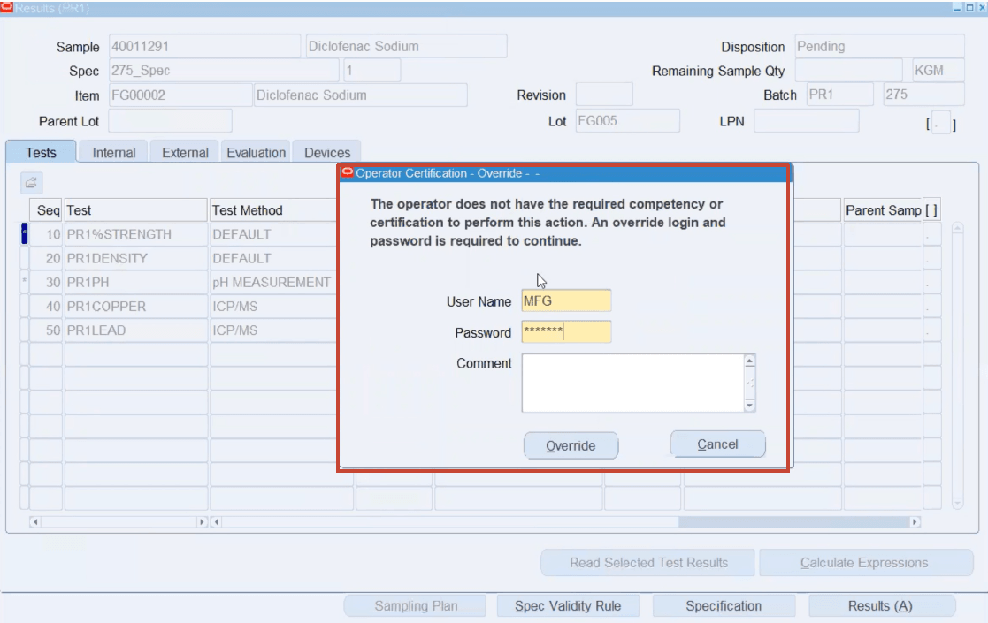988x623 pixels.
Task: Click into the Comment text area
Action: pyautogui.click(x=632, y=384)
